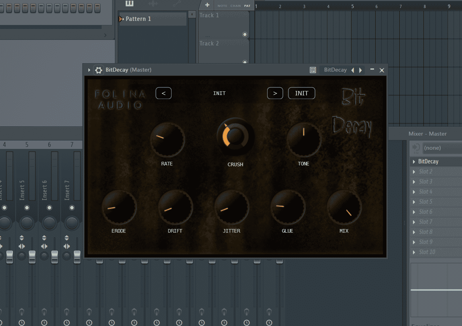
Task: Click the INIT preset name display
Action: coord(219,93)
